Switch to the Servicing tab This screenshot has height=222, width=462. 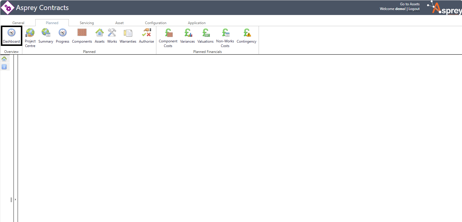tap(87, 23)
